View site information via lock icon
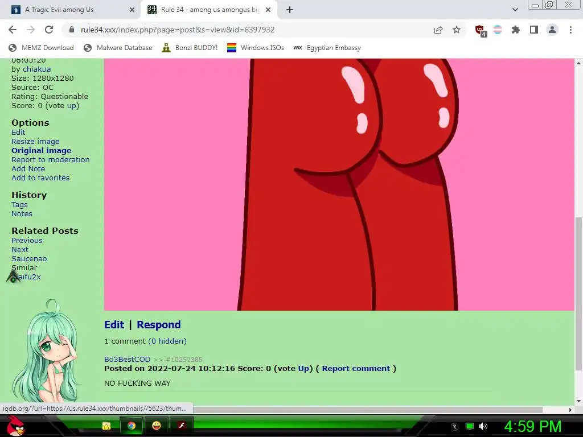583x437 pixels. 72,30
